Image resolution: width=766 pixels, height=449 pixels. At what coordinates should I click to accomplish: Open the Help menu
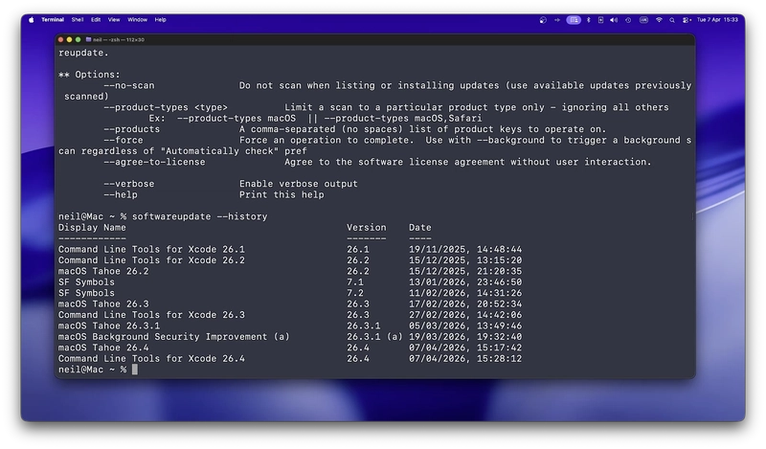pos(161,20)
